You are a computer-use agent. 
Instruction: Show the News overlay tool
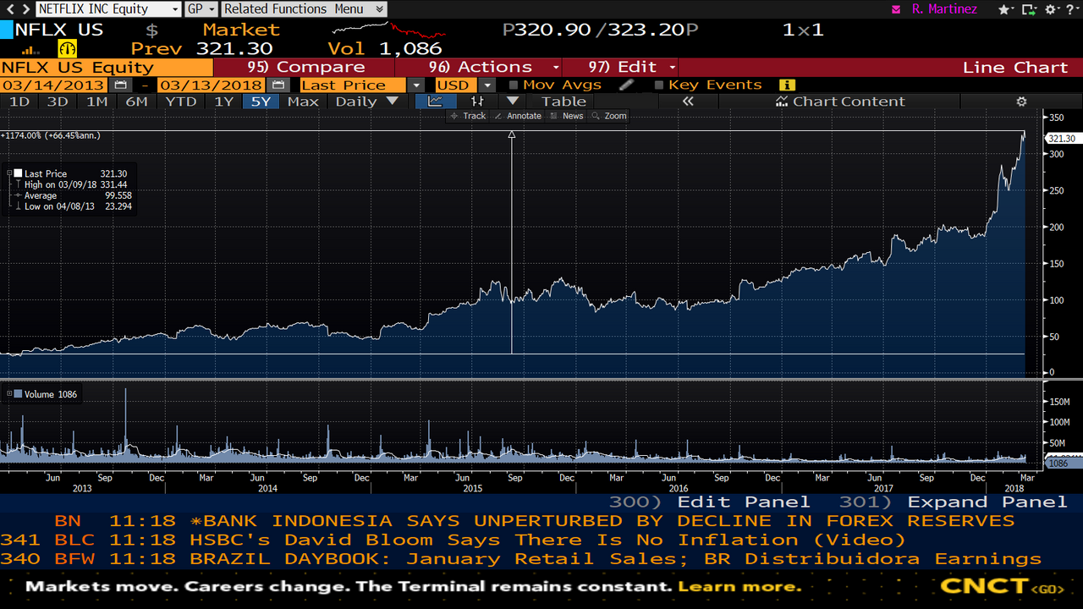[567, 116]
